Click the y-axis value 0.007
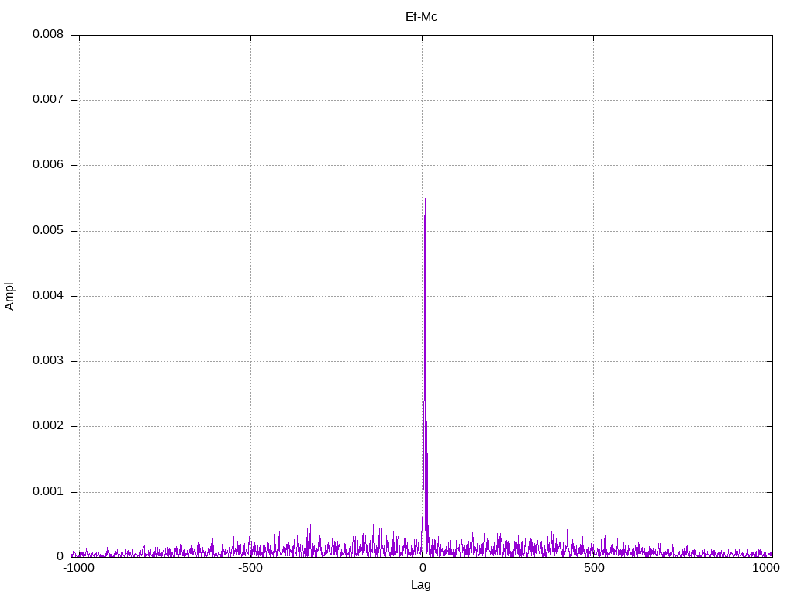The image size is (794, 595). (x=48, y=99)
